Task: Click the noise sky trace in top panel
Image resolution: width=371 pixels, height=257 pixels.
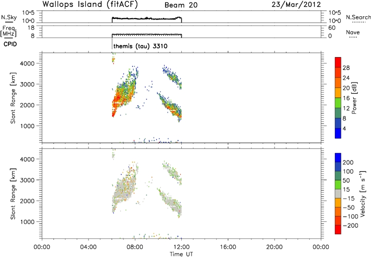Action: pos(147,19)
